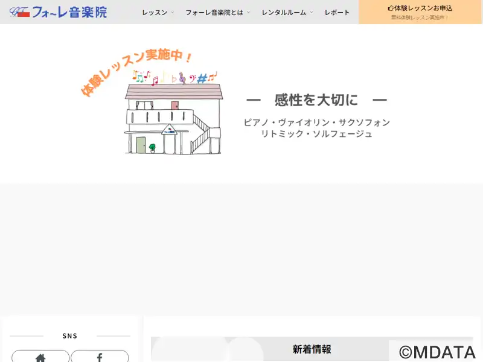483x362 pixels.
Task: Click the SNS section heading
Action: coord(70,336)
